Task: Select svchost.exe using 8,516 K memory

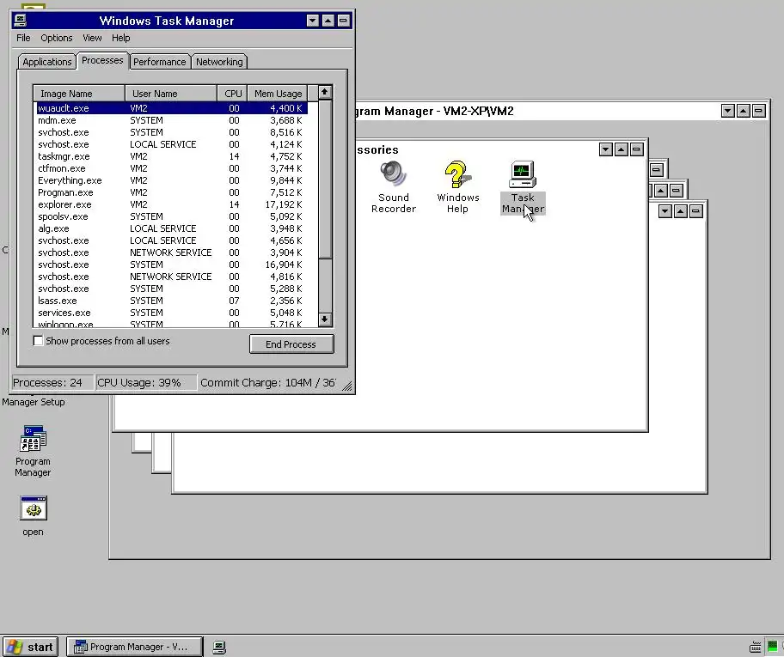Action: click(x=172, y=132)
